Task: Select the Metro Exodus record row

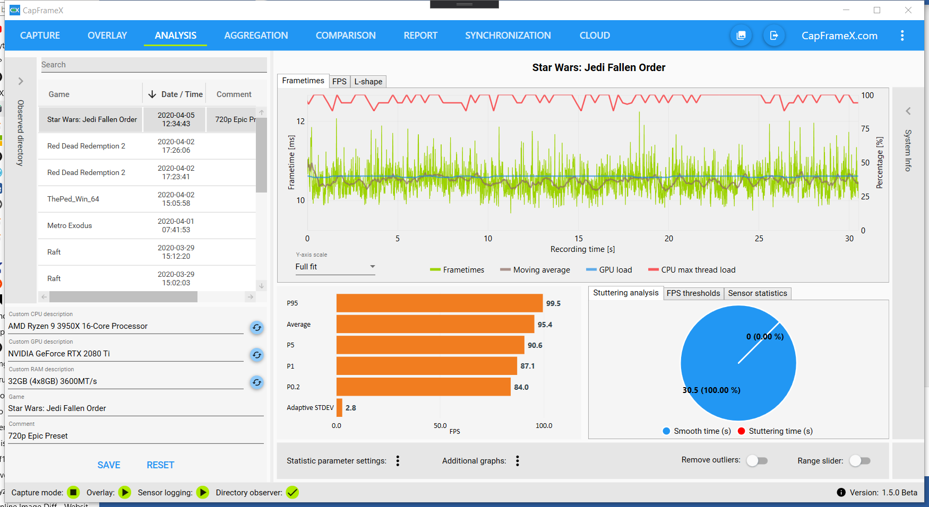Action: pos(147,225)
